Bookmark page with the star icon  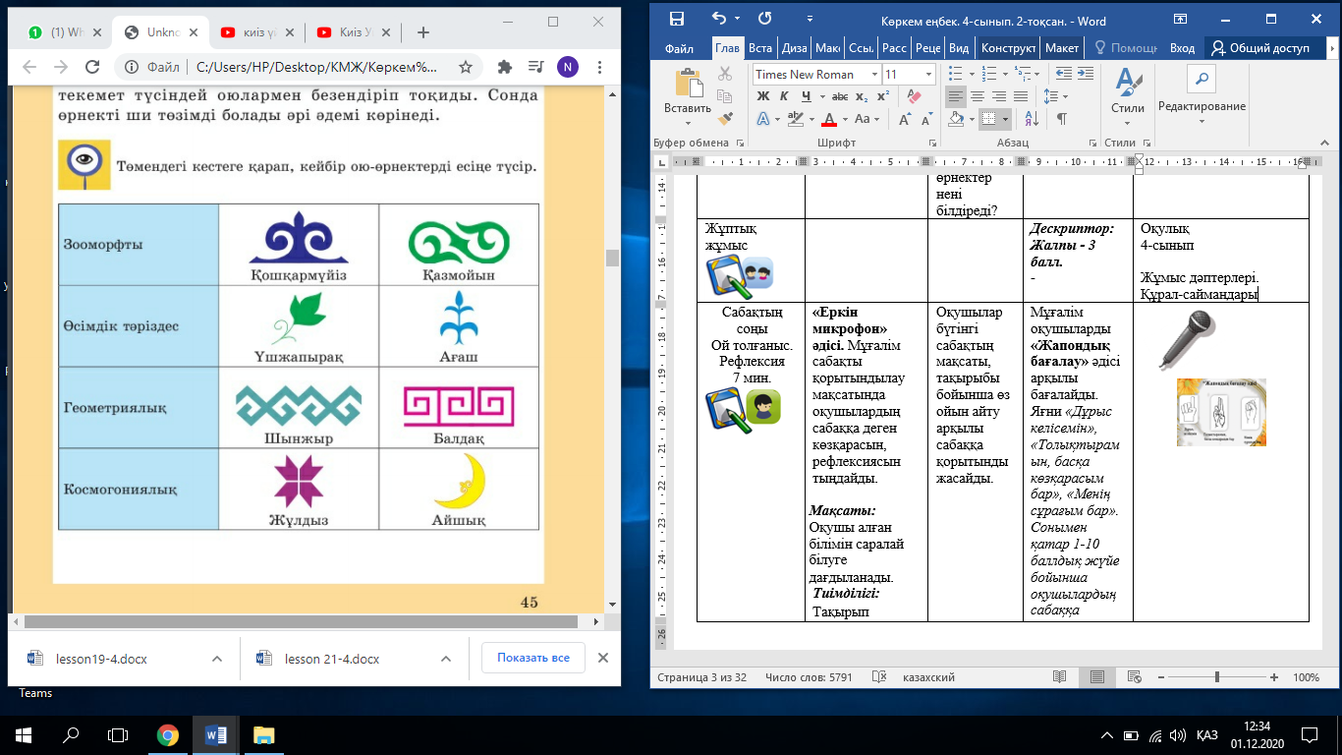(466, 67)
